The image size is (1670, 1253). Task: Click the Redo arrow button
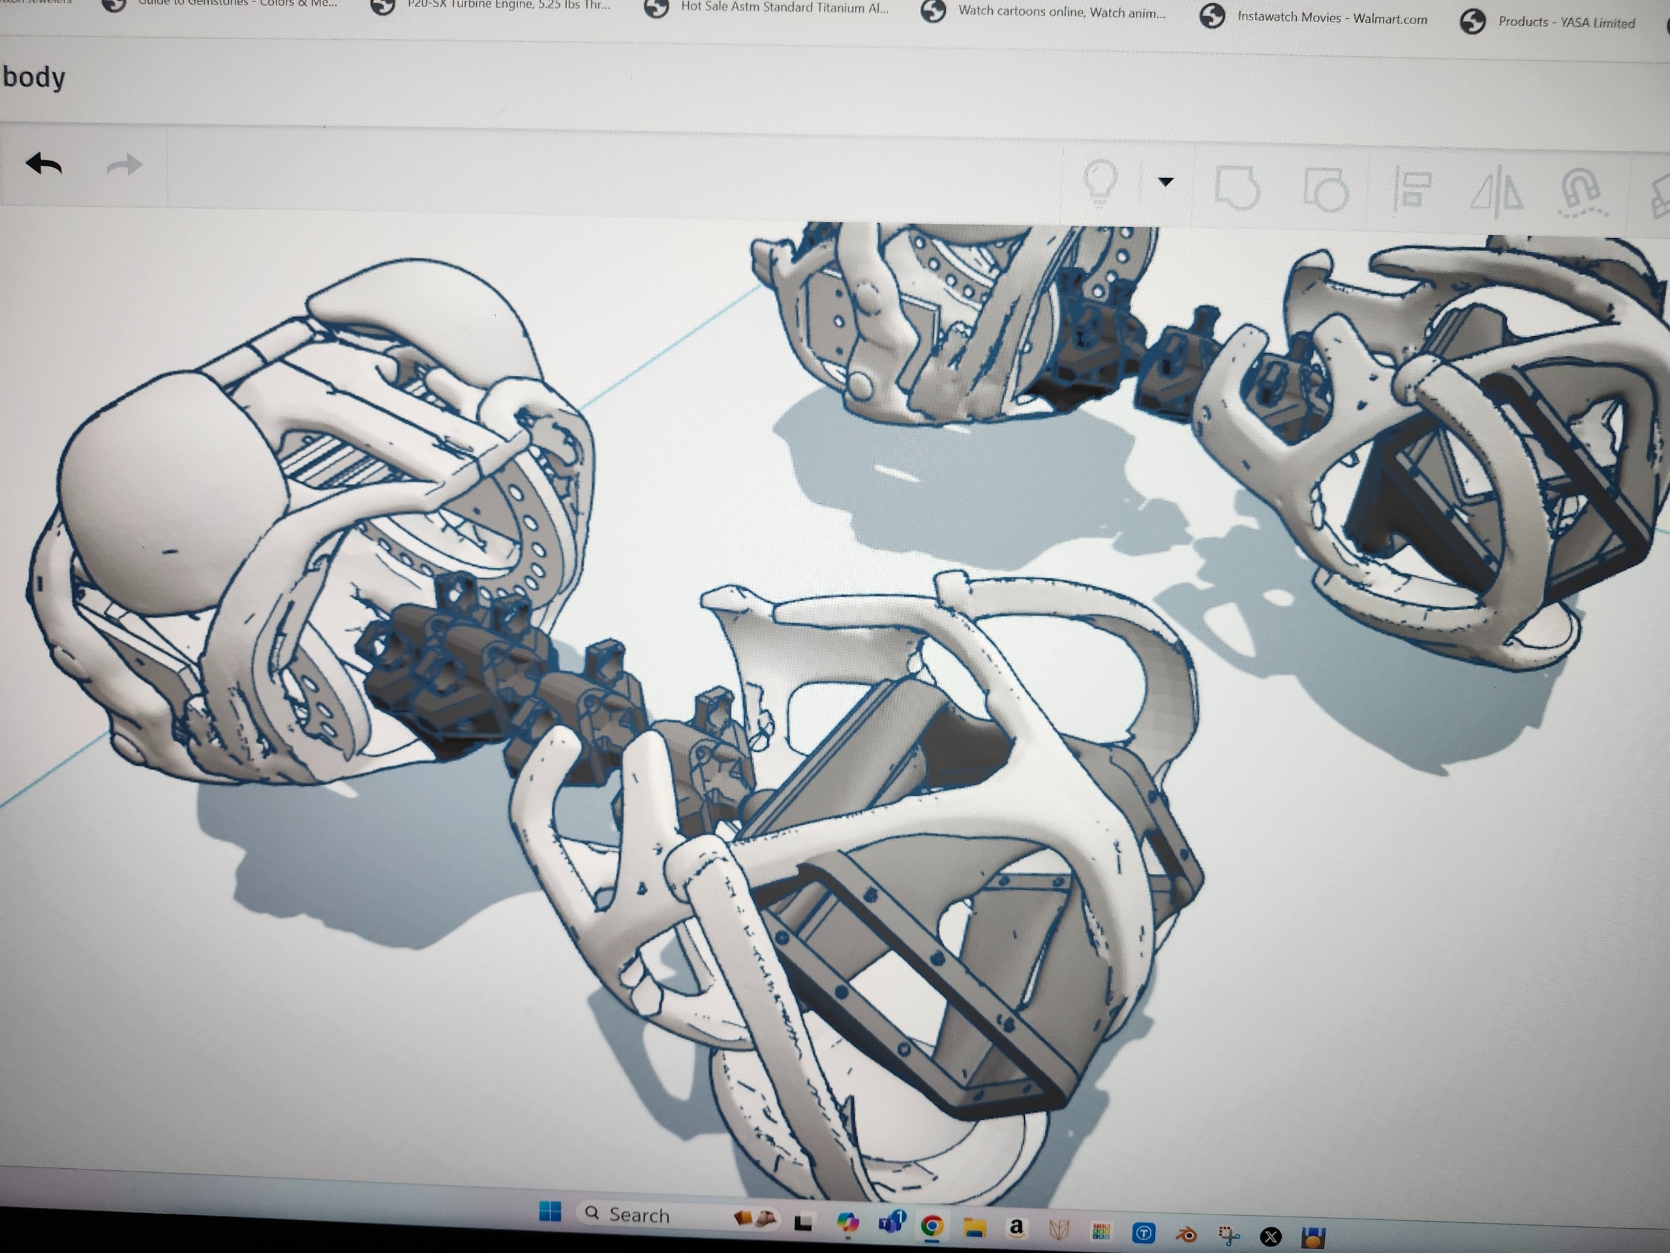pos(125,164)
